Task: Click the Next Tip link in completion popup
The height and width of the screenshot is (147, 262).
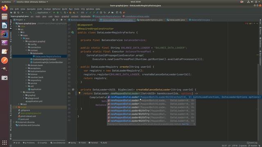Action: [185, 124]
